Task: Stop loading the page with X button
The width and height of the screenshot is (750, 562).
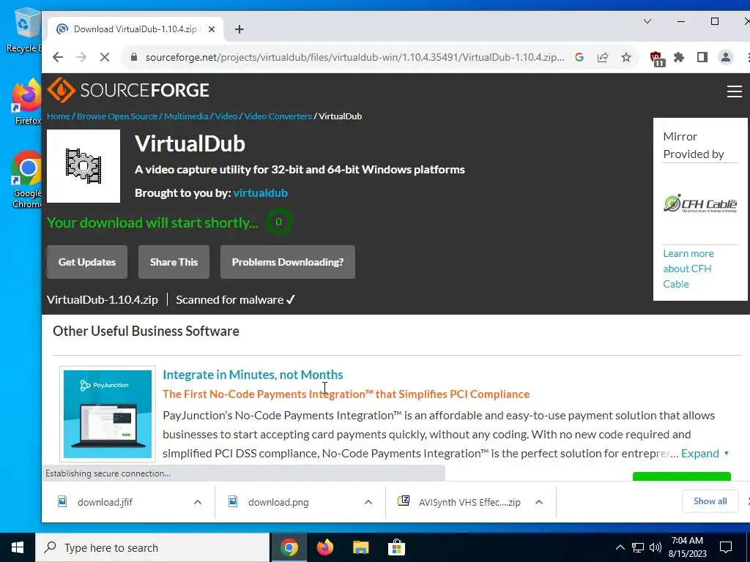Action: click(x=105, y=57)
